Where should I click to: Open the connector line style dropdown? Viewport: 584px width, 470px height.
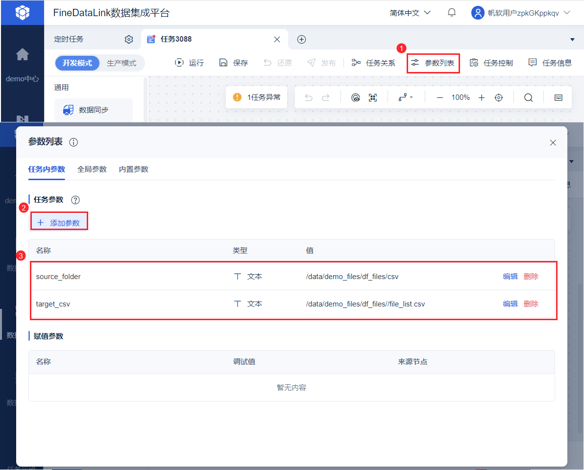406,97
